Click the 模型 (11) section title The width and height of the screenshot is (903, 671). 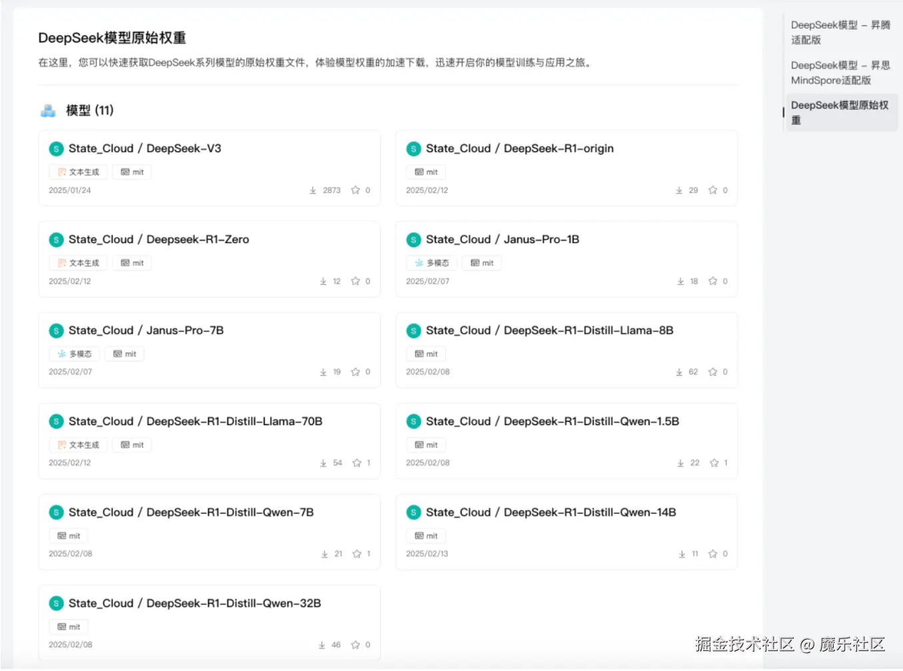click(90, 111)
